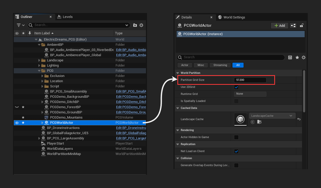Click the Use Selected asset arrow for Landscape Cache
The image size is (321, 188).
(x=253, y=122)
